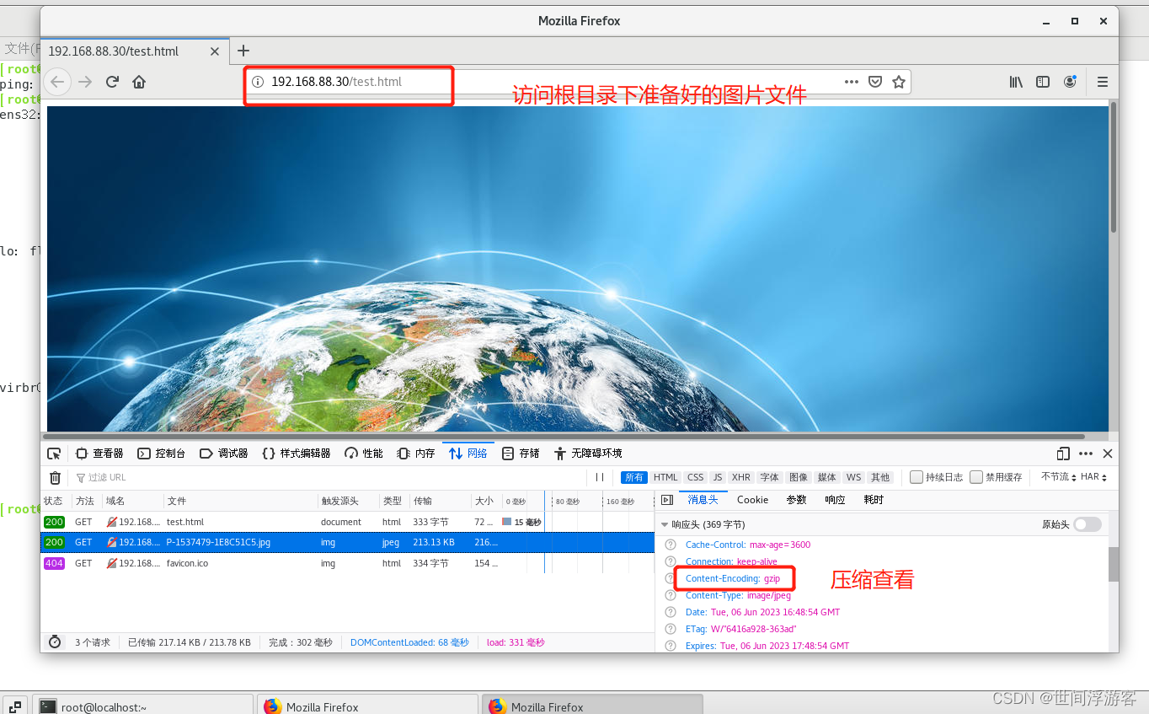Open the 性能 performance tab
The image size is (1149, 714).
click(x=364, y=454)
